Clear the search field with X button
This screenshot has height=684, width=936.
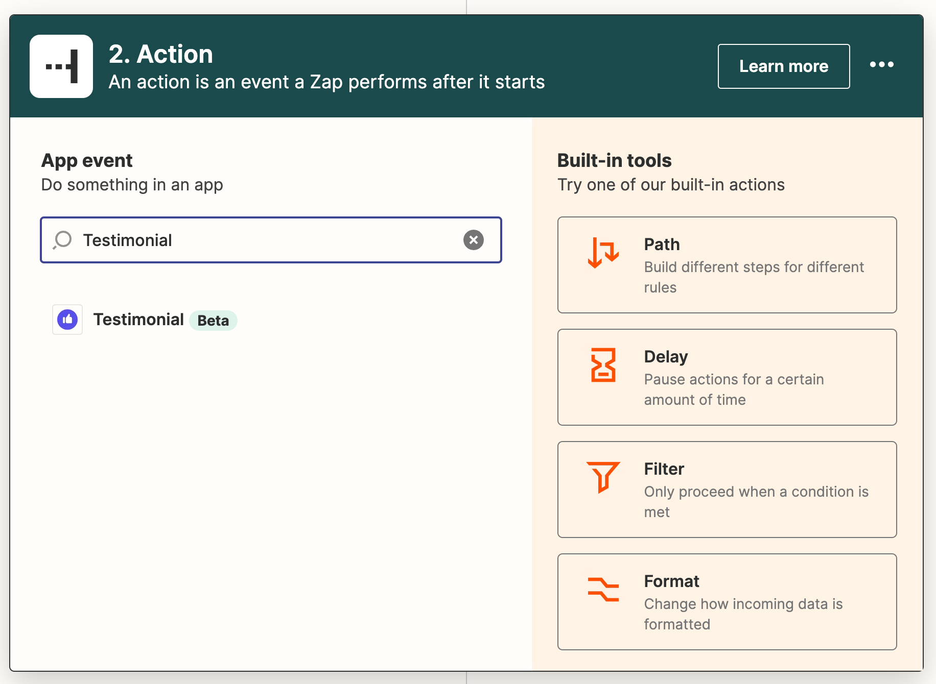click(473, 240)
